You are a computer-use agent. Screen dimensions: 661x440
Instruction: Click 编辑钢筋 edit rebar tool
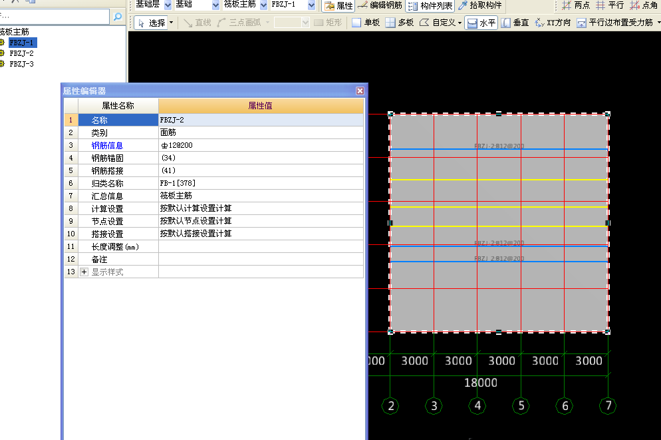[380, 5]
